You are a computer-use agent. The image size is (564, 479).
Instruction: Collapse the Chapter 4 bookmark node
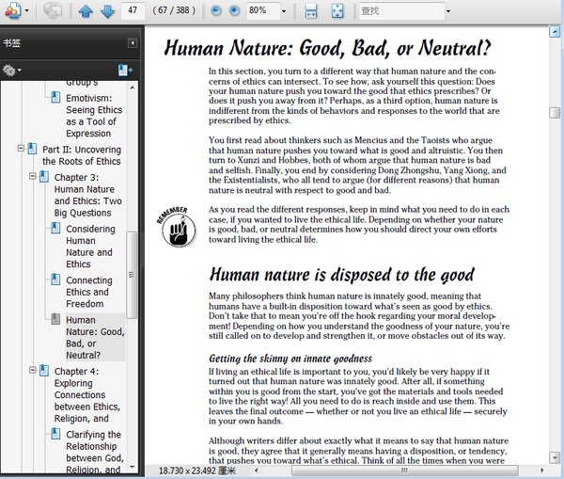[33, 370]
